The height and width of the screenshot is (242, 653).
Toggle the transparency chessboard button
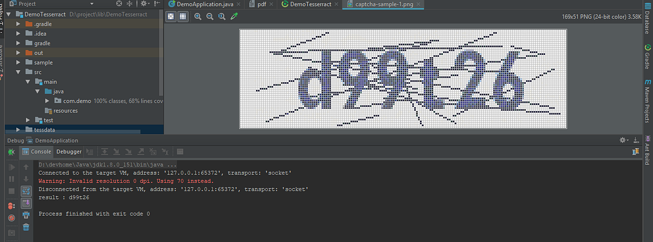(x=171, y=16)
